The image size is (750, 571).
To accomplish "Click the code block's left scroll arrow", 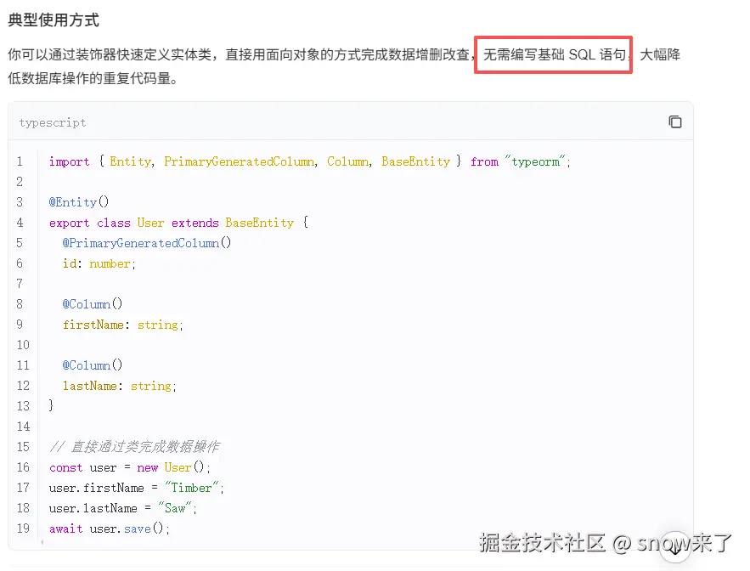I will click(x=42, y=542).
